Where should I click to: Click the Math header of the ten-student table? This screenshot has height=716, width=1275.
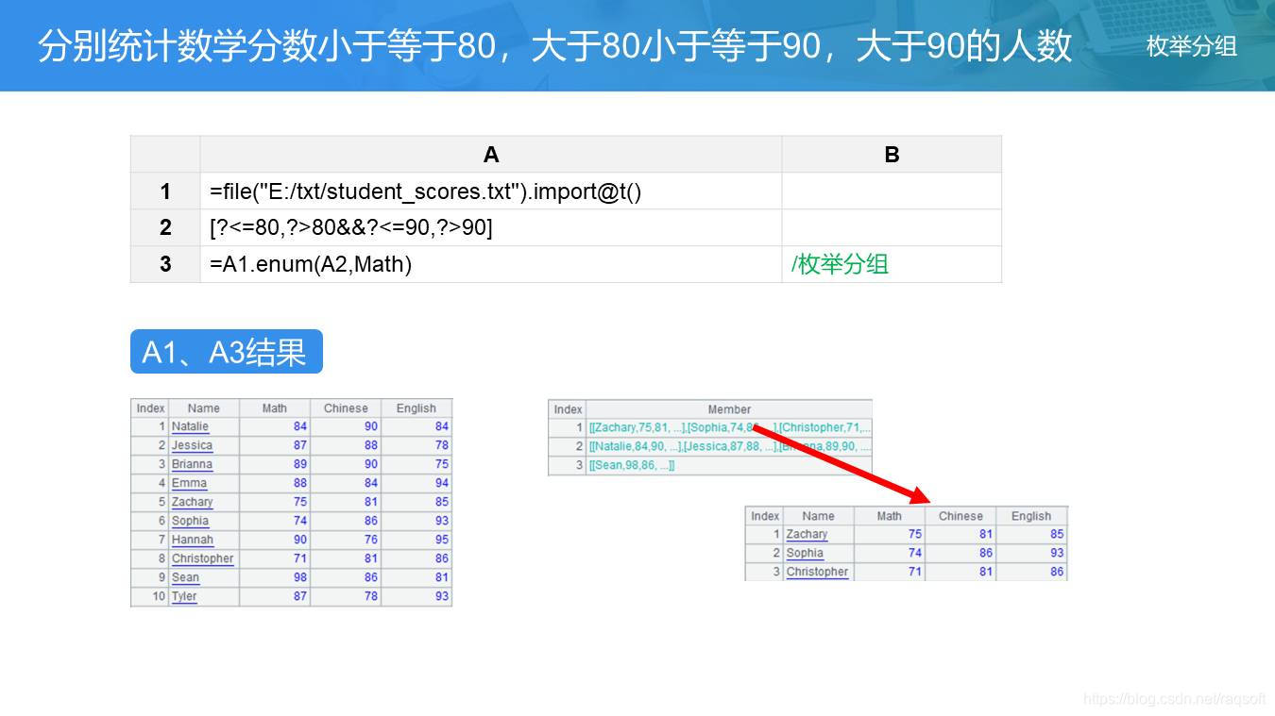(275, 408)
